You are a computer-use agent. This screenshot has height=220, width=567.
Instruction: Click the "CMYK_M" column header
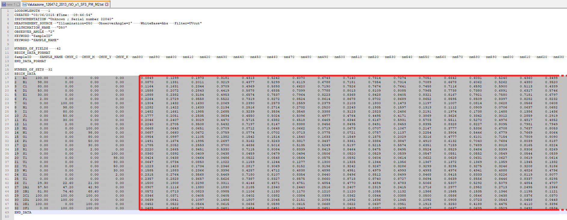point(88,57)
